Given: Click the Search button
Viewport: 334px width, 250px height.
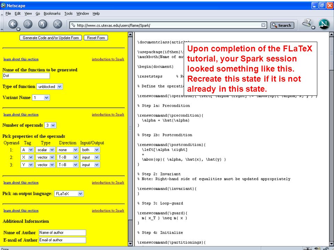Looking at the screenshot, I should tap(282, 25).
